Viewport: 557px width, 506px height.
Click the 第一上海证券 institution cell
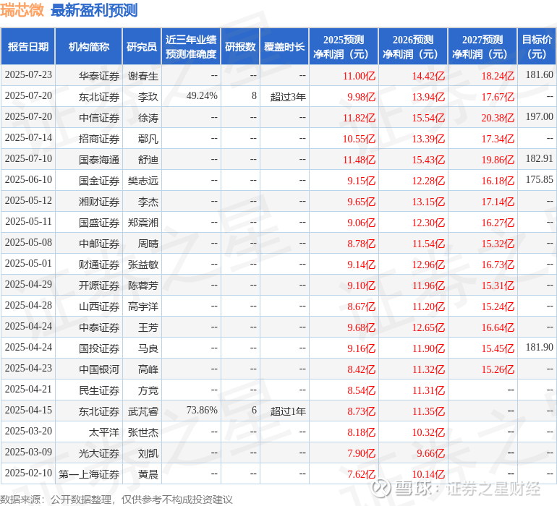click(89, 474)
